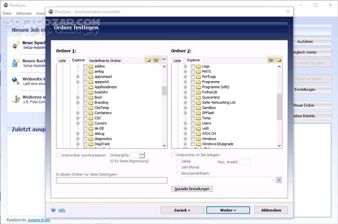Viewport: 338px width, 224px height.
Task: Click the Dateitypen filter input field
Action: click(x=112, y=180)
